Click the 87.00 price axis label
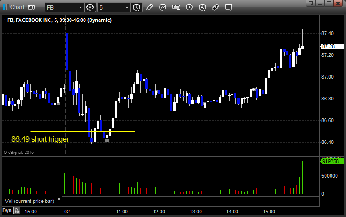 (x=327, y=77)
